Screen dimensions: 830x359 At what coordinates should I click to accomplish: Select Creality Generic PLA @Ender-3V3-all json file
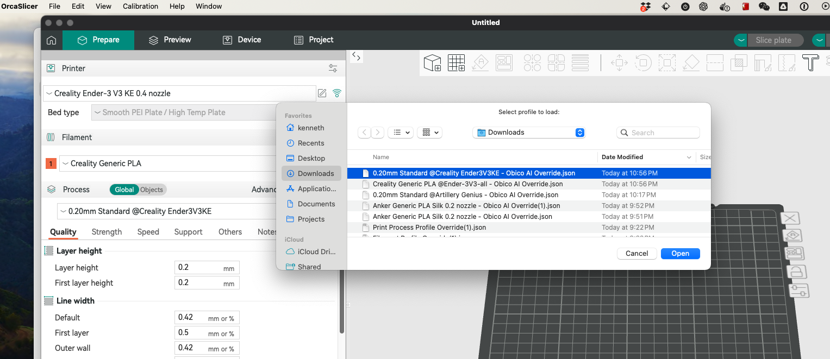click(x=529, y=184)
